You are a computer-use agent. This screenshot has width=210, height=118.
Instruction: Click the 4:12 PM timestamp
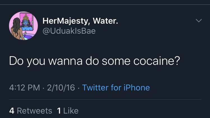(25, 88)
